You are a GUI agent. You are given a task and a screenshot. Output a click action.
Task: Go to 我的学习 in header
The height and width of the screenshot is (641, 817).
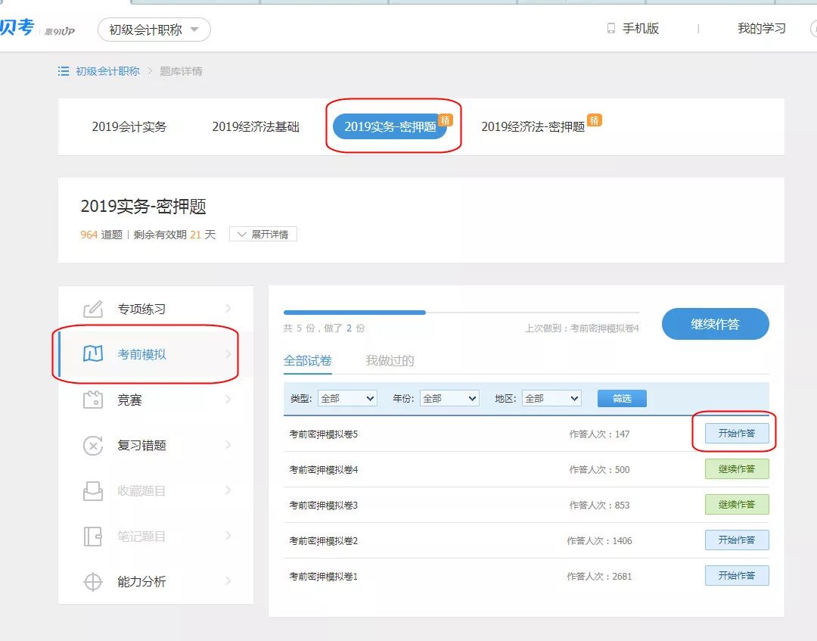tap(761, 28)
